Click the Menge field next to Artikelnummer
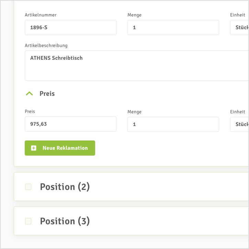Screen dimensions: 249x249 [x=173, y=27]
